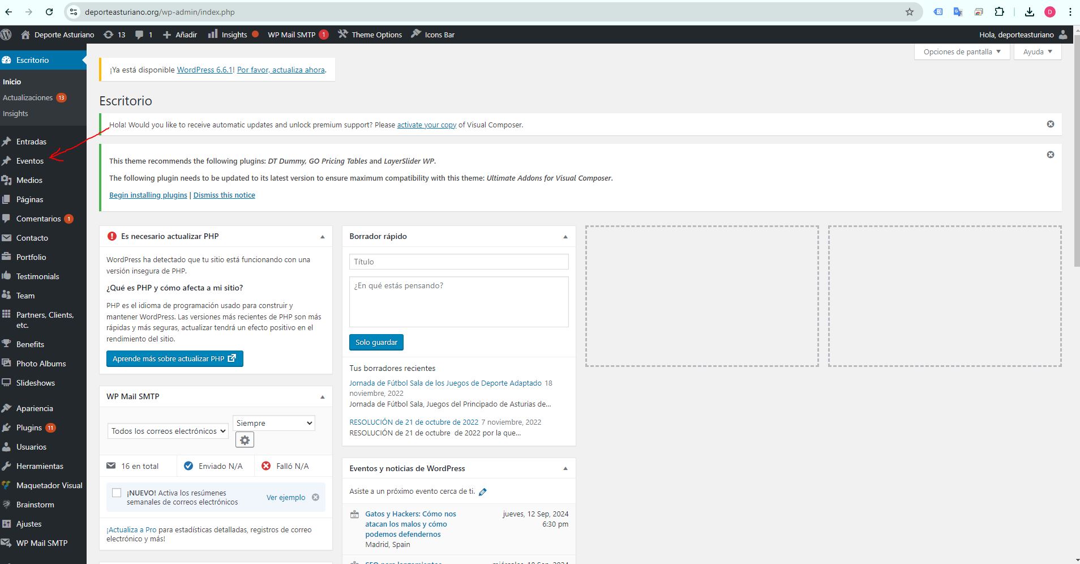Collapse the WP Mail SMTP widget
Screen dimensions: 1080x564
(x=323, y=397)
